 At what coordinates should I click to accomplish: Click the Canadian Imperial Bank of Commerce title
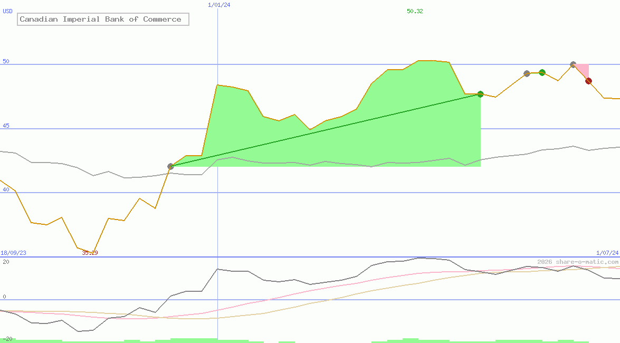(x=103, y=19)
